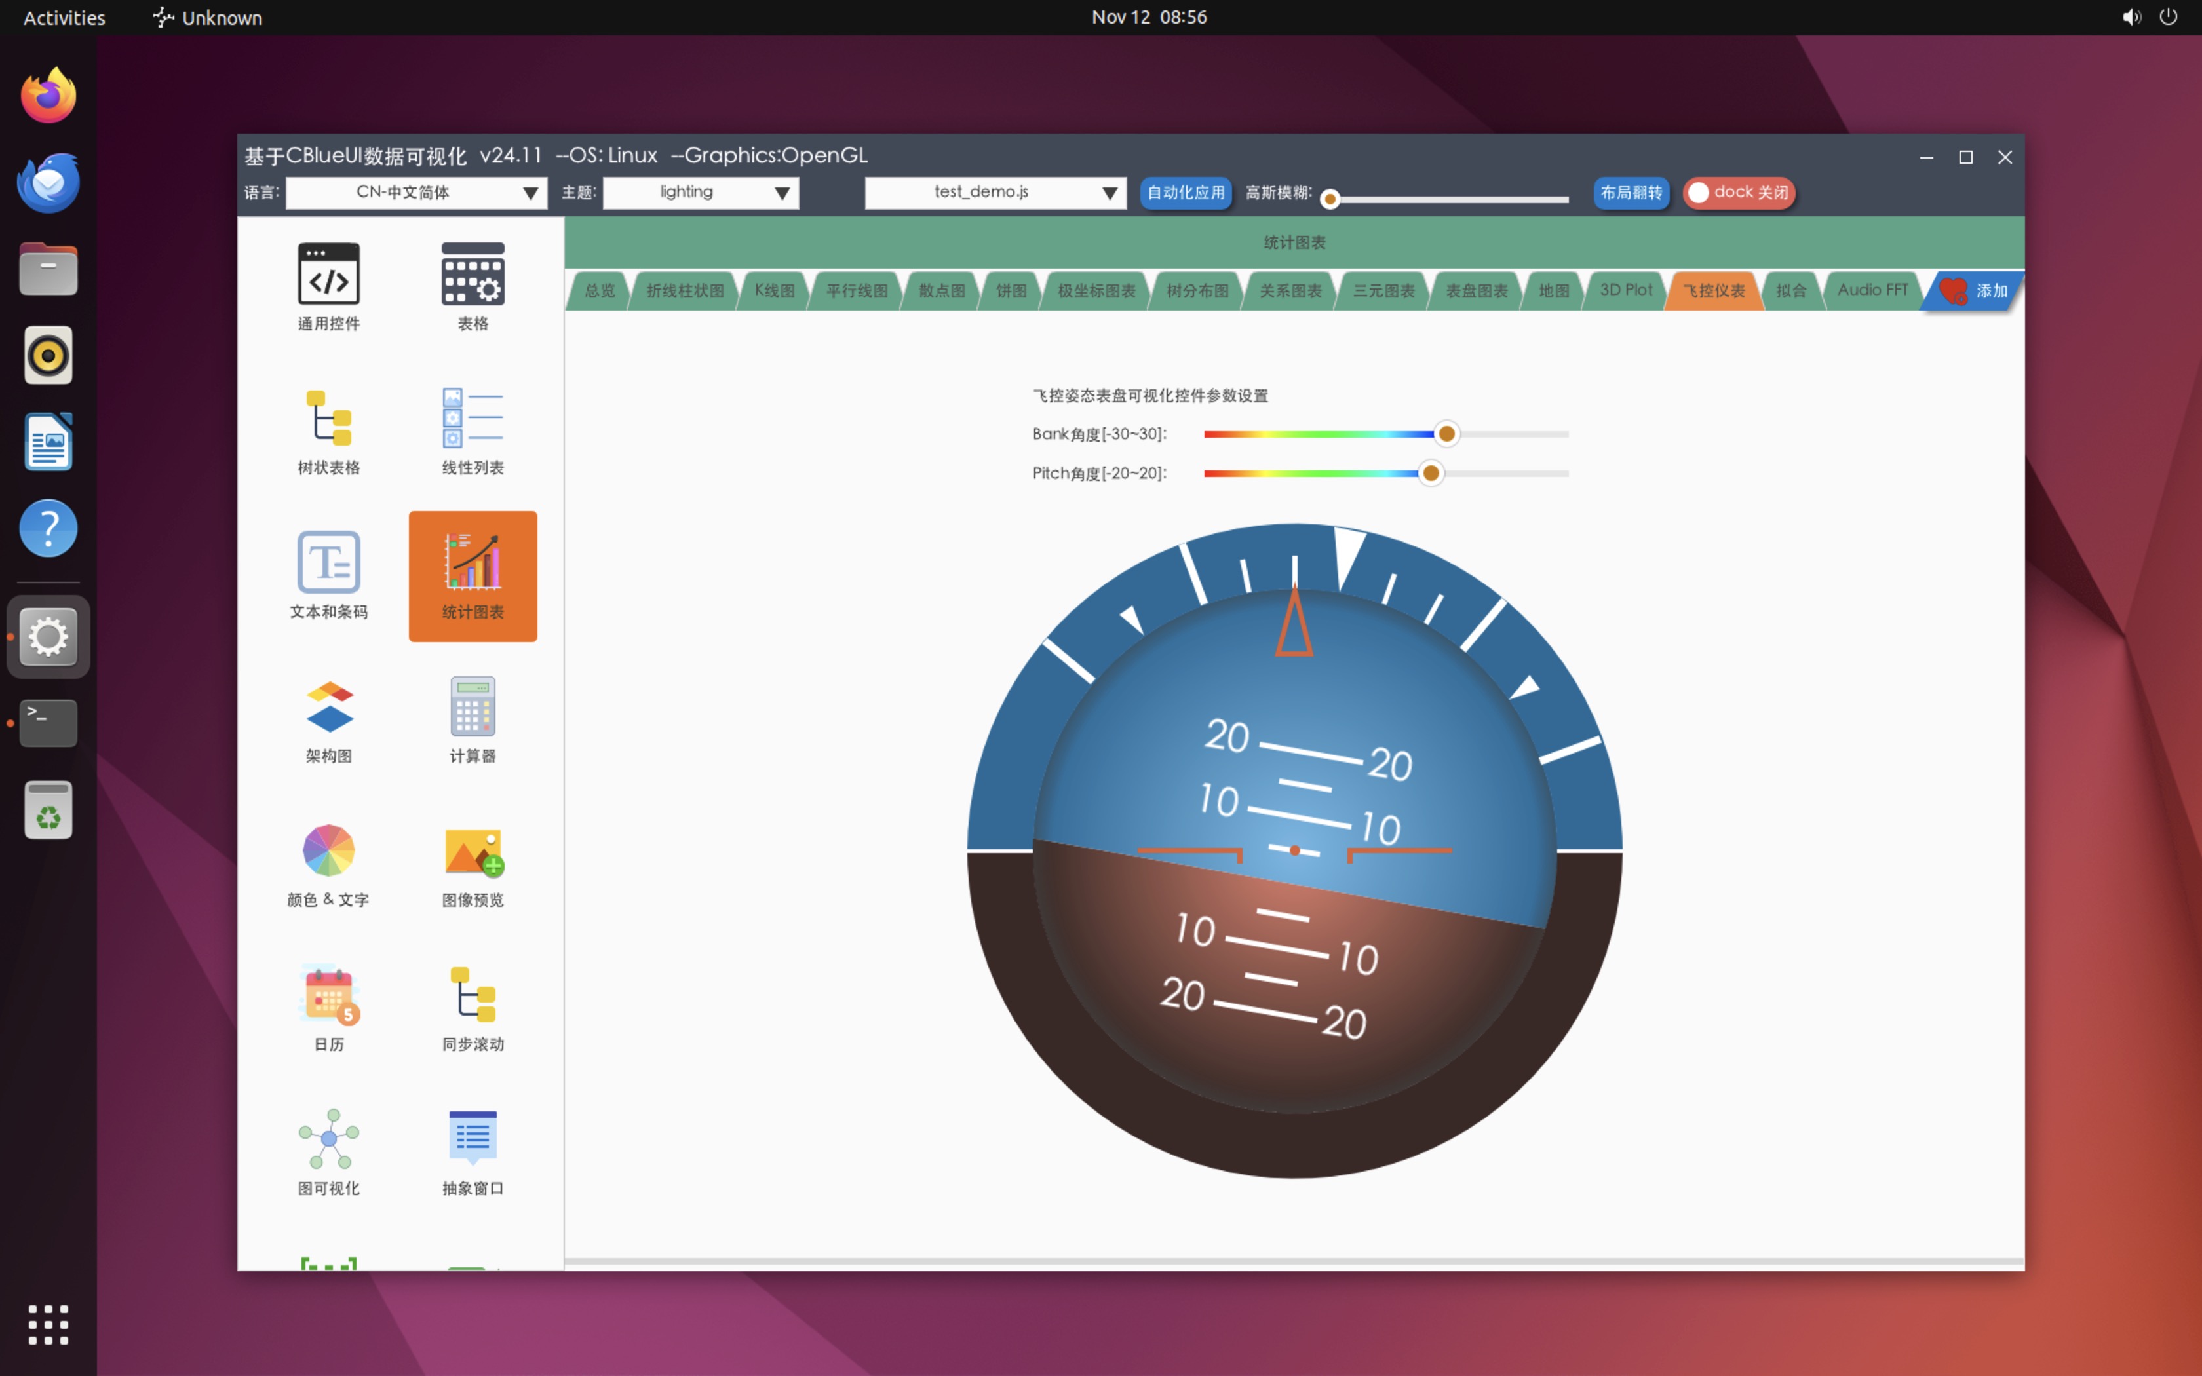
Task: Select the 线性列表 linear list icon
Action: coord(473,431)
